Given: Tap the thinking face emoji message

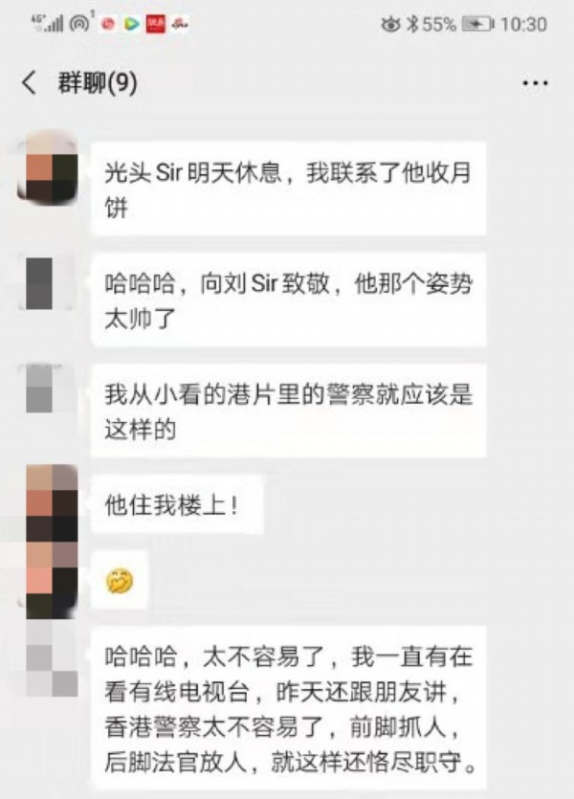Looking at the screenshot, I should 120,581.
